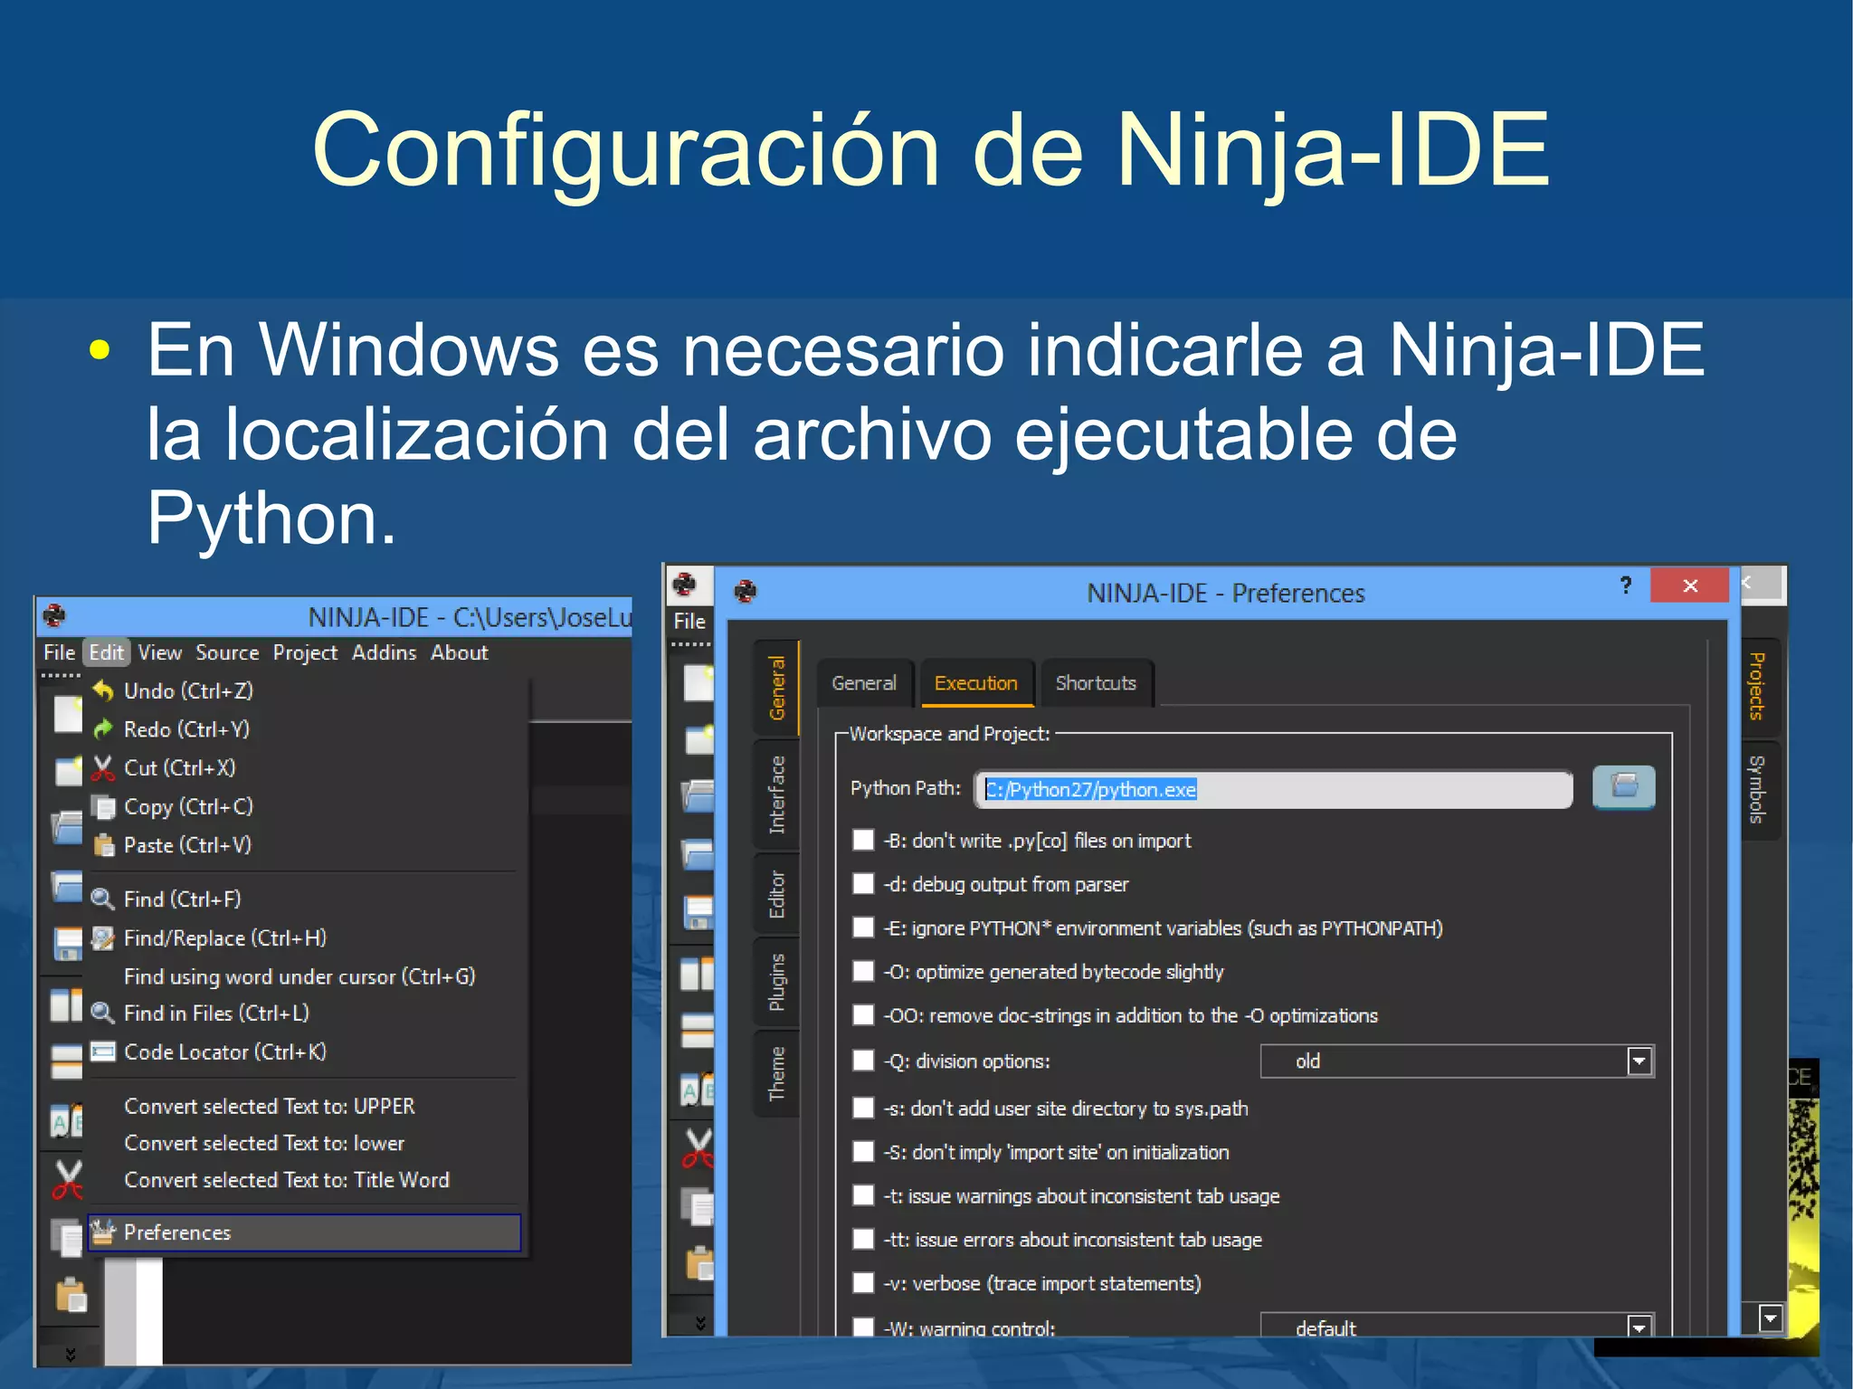Click the magnifier icon beside Find (Ctrl+F)
Image resolution: width=1853 pixels, height=1389 pixels.
(103, 899)
